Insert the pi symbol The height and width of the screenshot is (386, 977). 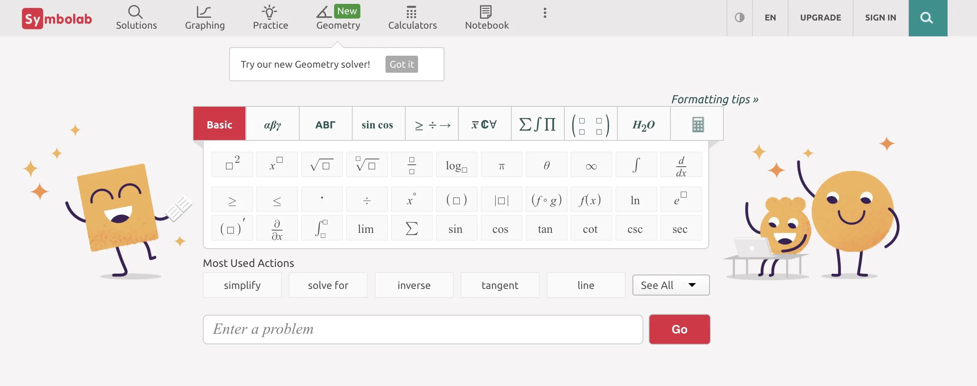coord(501,164)
